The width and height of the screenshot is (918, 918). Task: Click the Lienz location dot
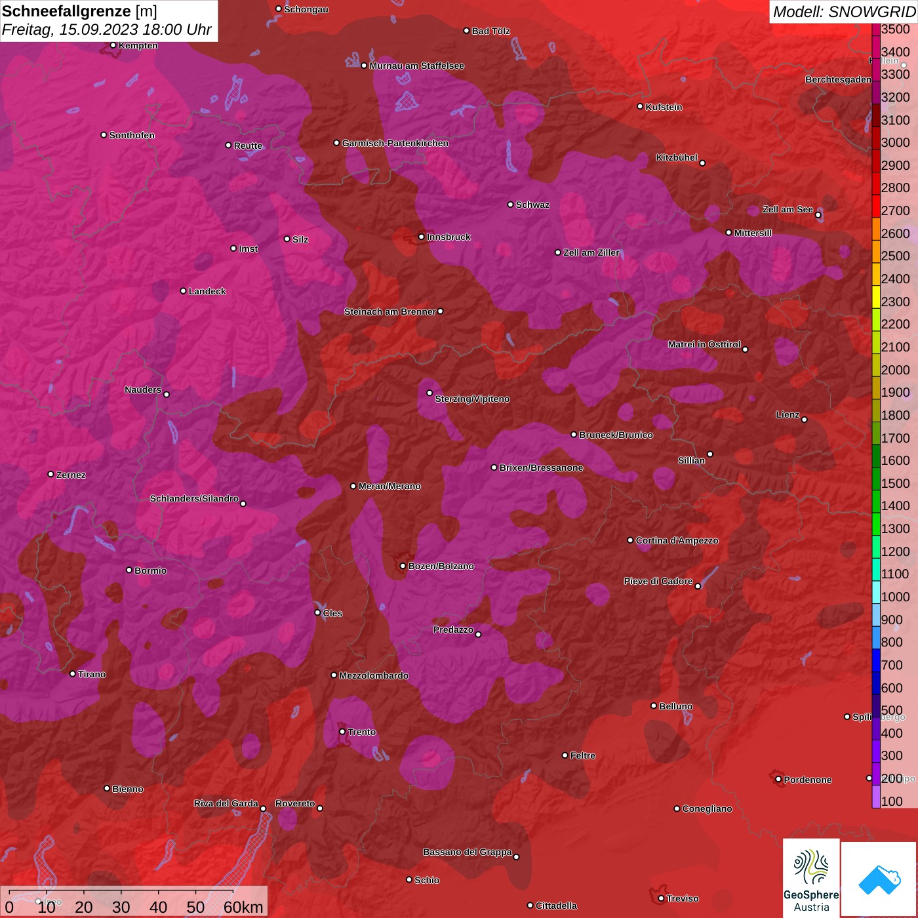point(805,420)
